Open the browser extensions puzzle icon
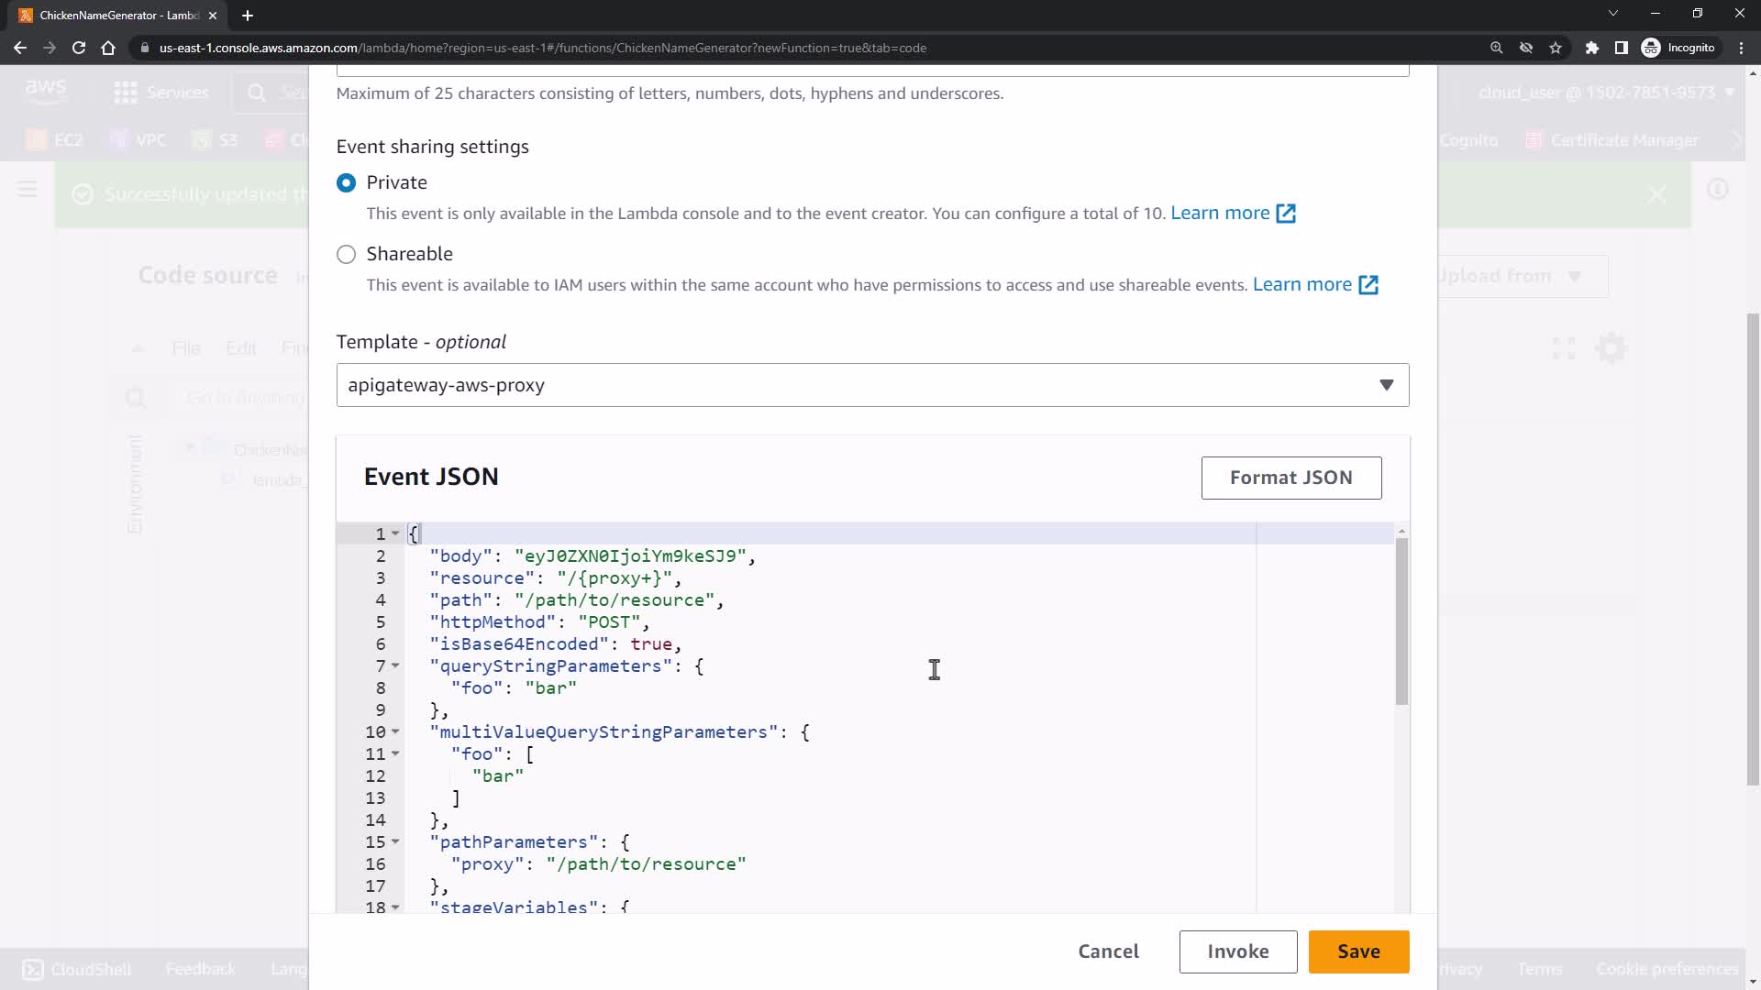 [x=1592, y=48]
